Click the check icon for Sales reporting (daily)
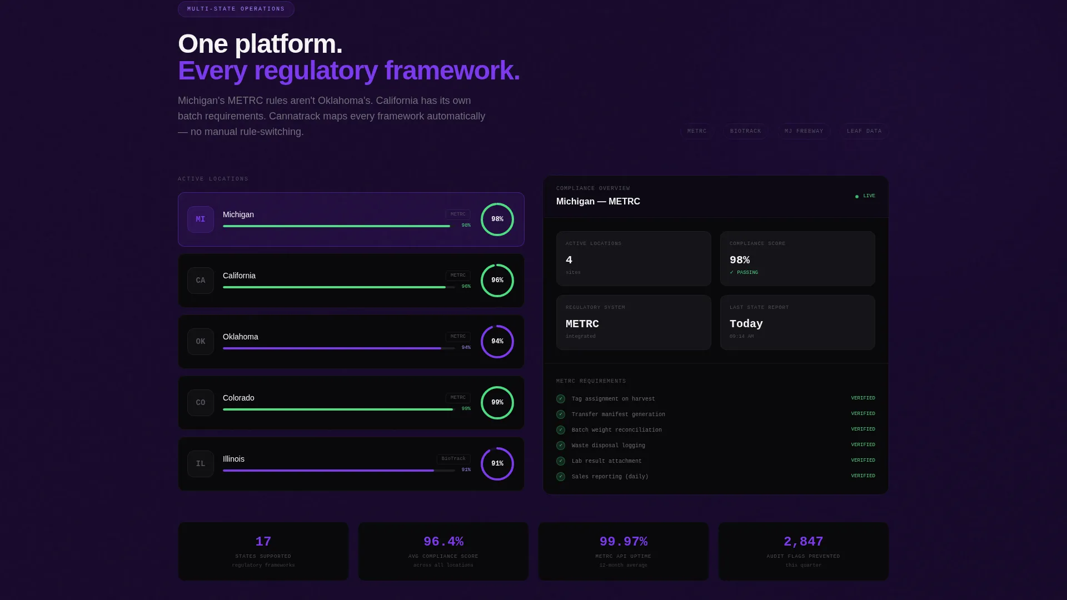Image resolution: width=1067 pixels, height=600 pixels. point(561,477)
